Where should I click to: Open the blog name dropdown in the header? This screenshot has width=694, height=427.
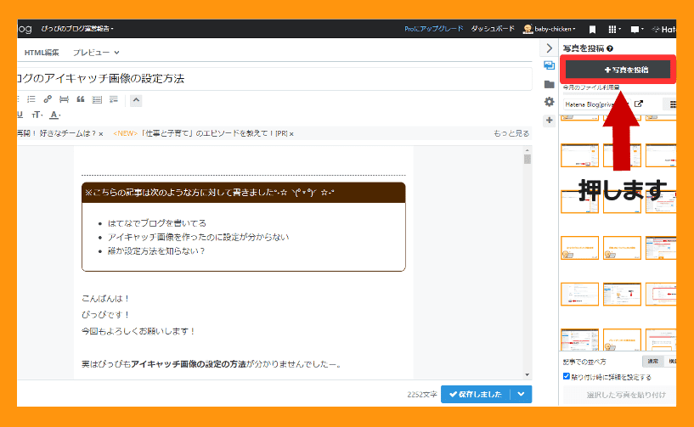coord(77,29)
